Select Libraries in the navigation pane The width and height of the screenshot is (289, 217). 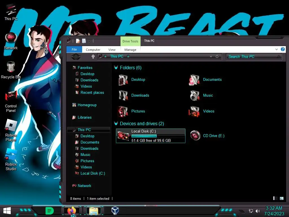pyautogui.click(x=85, y=117)
